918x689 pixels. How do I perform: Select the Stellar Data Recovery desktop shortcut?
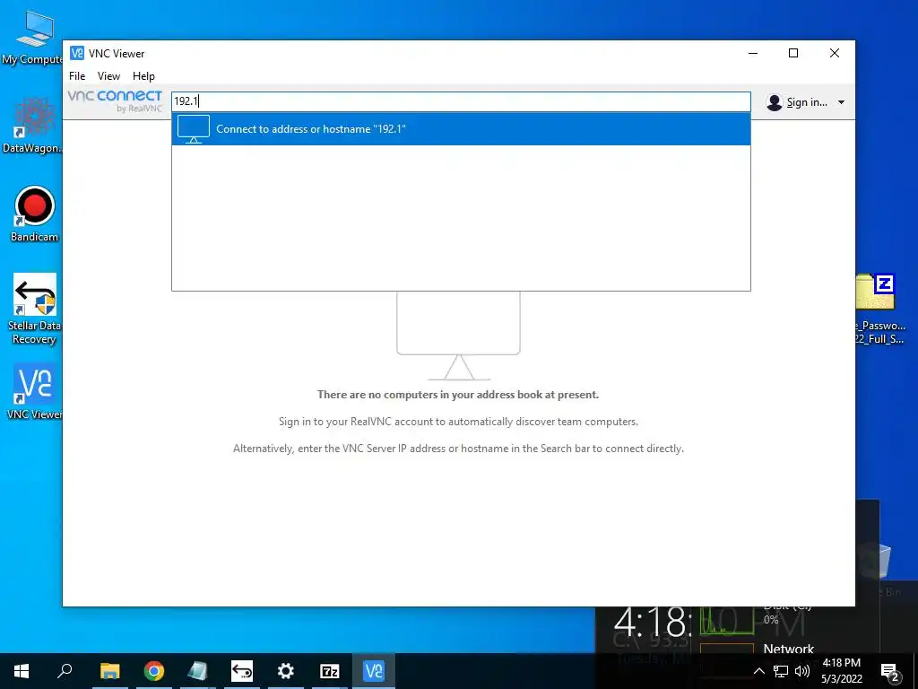(x=35, y=309)
